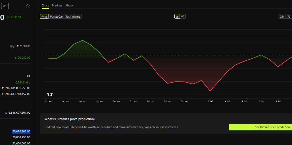Click the $1,289,483,718,157.00 value
Image resolution: width=292 pixels, height=145 pixels.
click(x=16, y=94)
